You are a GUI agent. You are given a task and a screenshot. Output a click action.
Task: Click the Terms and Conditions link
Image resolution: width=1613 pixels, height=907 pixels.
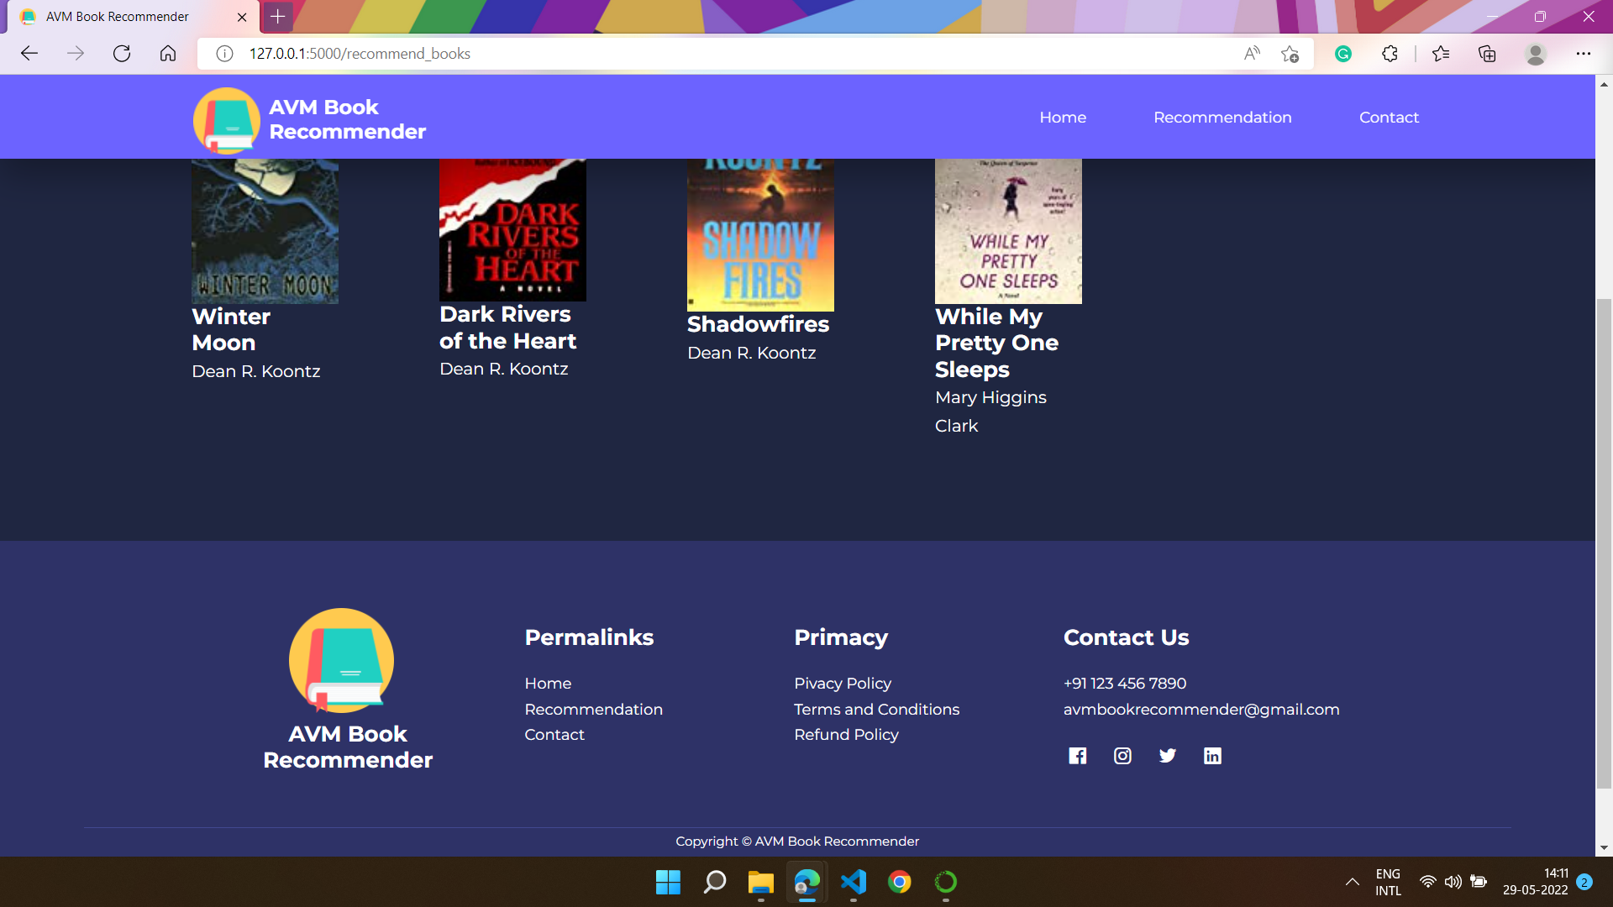[x=876, y=710]
